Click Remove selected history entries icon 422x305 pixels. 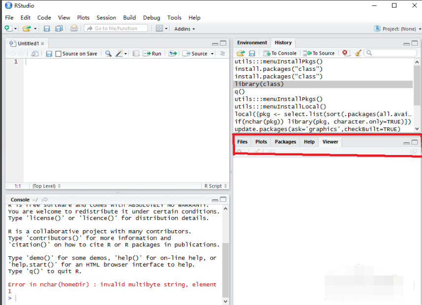(x=345, y=53)
